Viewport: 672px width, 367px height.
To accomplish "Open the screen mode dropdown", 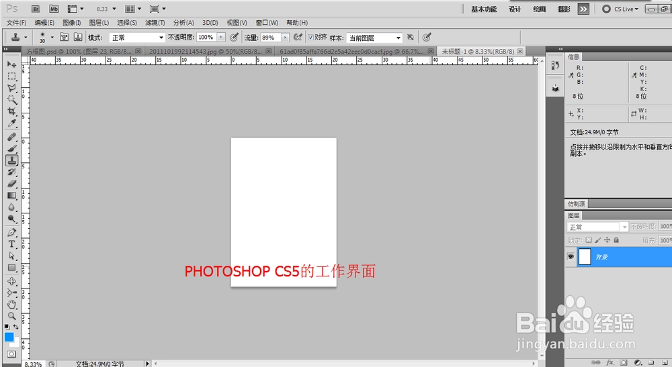I will (158, 9).
